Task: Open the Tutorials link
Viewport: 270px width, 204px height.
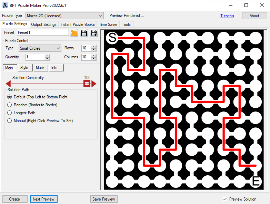Action: pos(227,16)
